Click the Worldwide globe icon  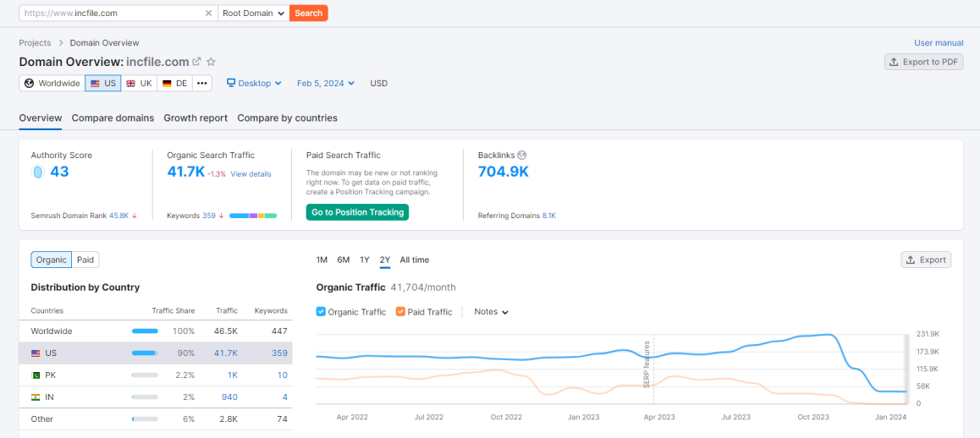[29, 83]
